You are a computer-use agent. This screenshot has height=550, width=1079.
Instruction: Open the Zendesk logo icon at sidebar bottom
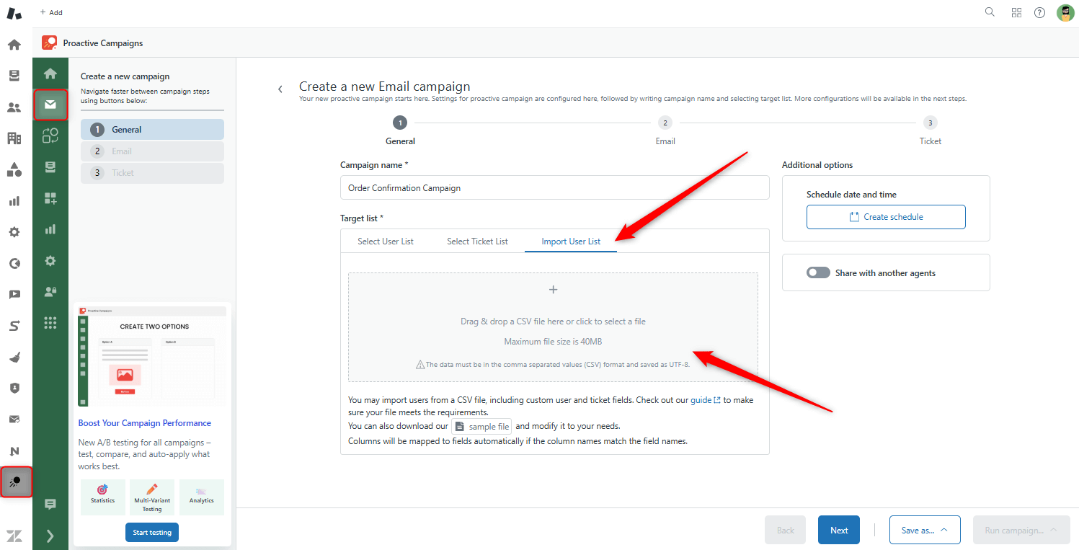point(14,536)
